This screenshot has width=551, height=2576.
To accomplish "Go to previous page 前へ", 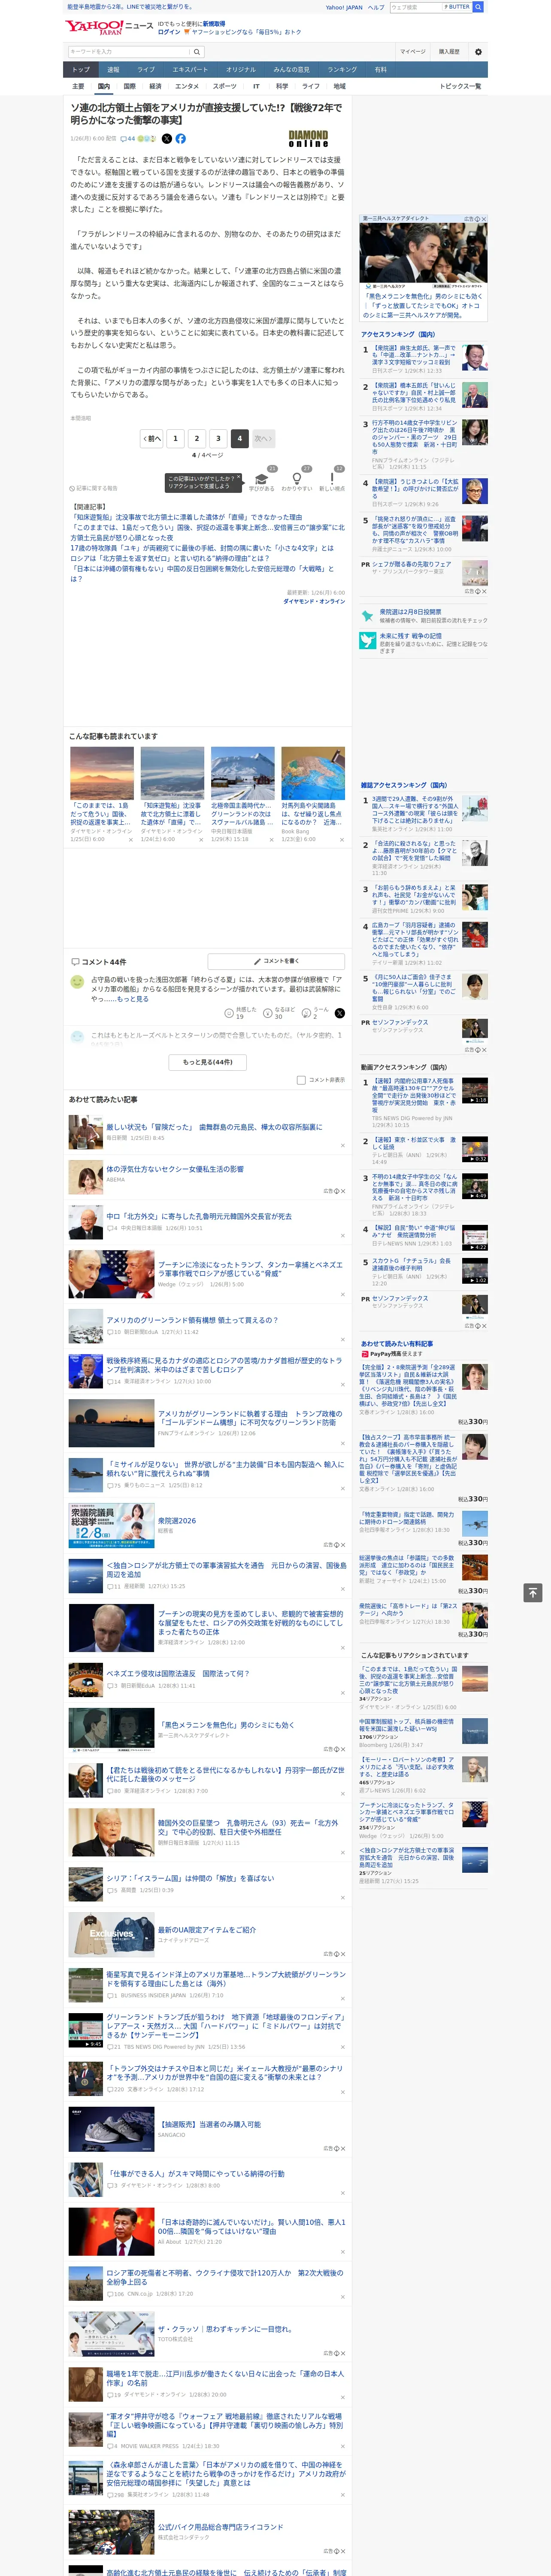I will (x=152, y=438).
